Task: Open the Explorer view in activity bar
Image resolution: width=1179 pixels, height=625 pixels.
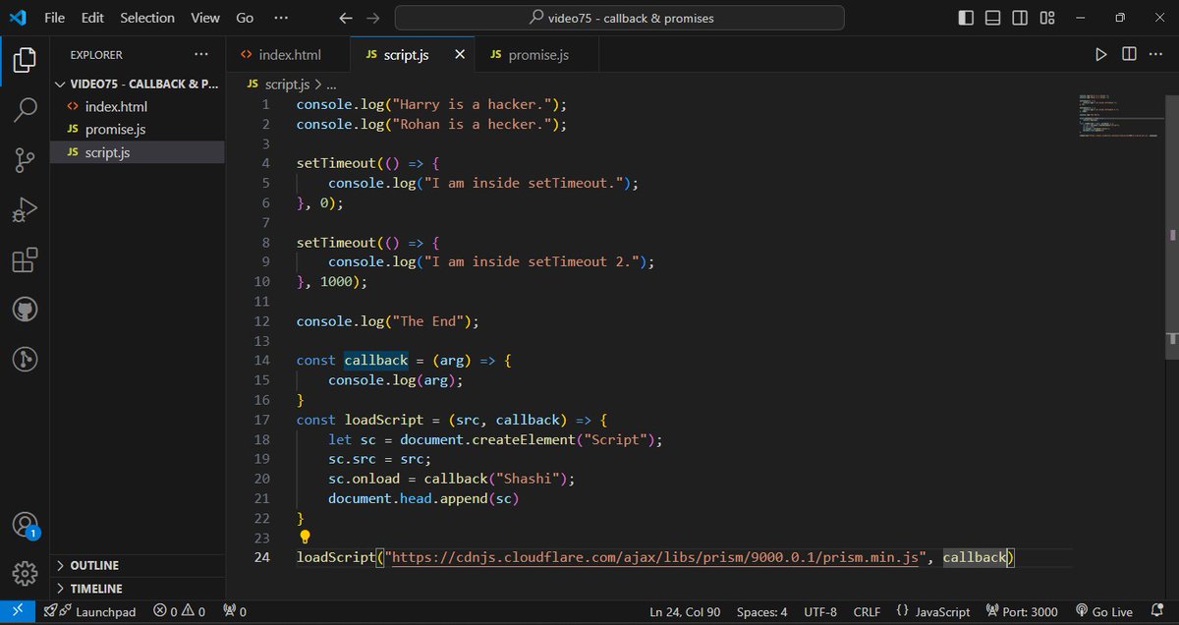Action: click(25, 59)
